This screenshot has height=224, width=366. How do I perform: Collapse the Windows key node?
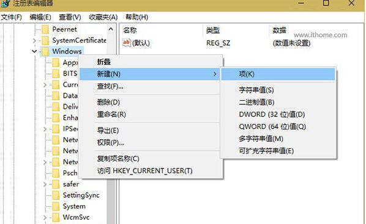click(34, 51)
